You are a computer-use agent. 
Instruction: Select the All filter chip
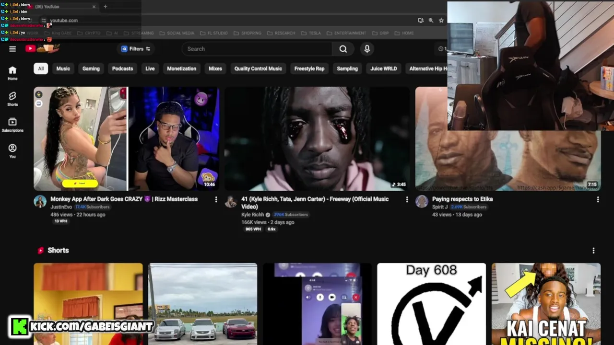coord(41,69)
